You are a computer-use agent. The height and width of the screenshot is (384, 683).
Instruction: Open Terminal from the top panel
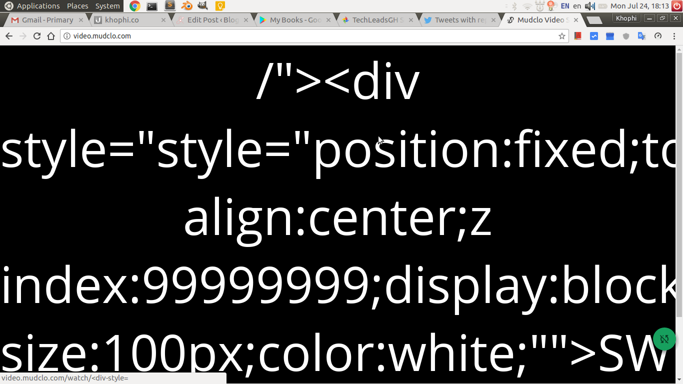152,6
